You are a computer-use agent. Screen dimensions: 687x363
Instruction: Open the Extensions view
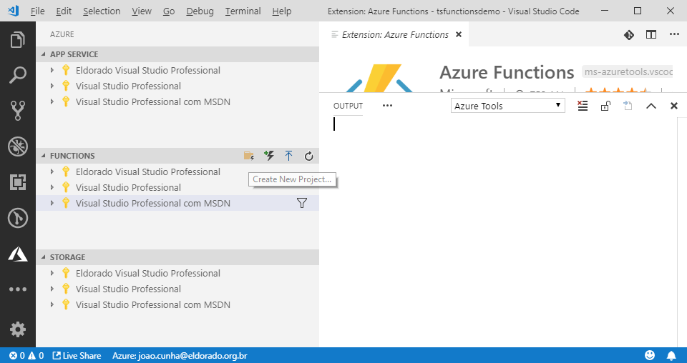[17, 182]
